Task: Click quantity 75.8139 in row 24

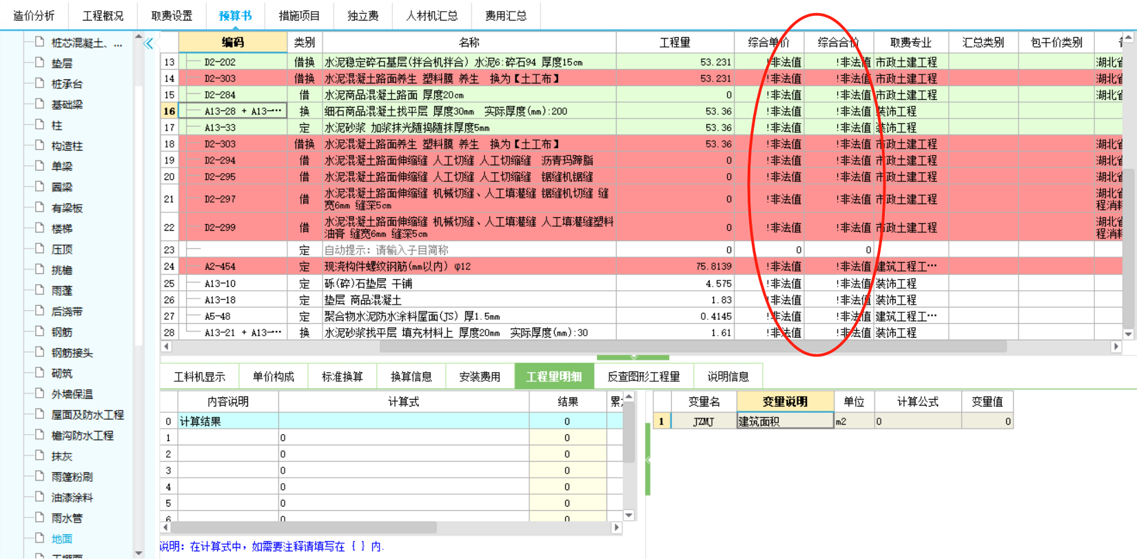Action: 675,267
